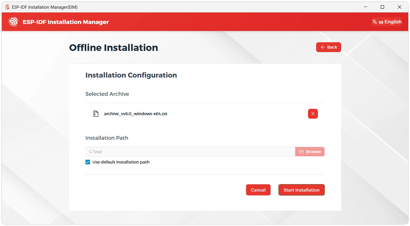The width and height of the screenshot is (410, 226).
Task: Open the English language selector
Action: pos(387,22)
